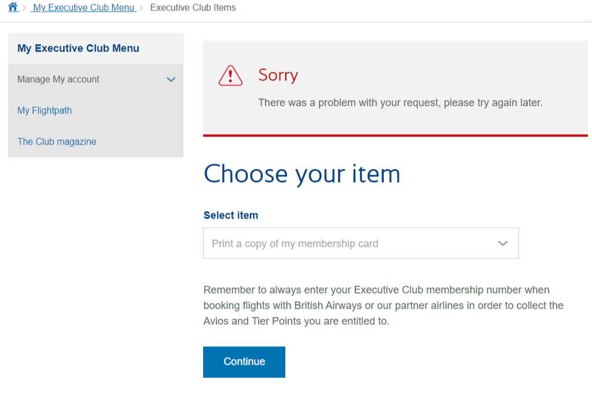This screenshot has height=393, width=592.
Task: Open My Executive Club Menu breadcrumb link
Action: (83, 8)
